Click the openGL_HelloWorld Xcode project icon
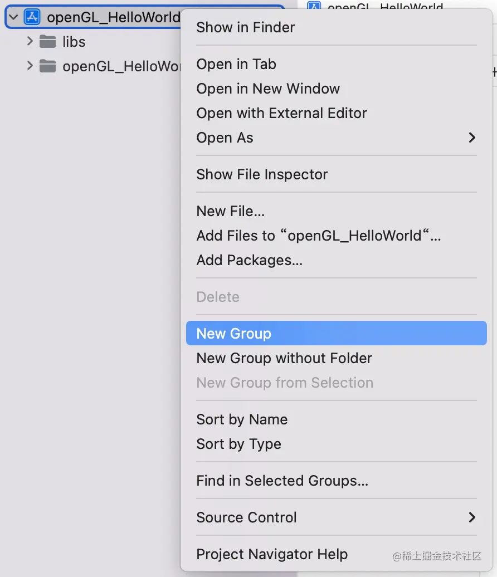This screenshot has width=497, height=577. pyautogui.click(x=32, y=17)
